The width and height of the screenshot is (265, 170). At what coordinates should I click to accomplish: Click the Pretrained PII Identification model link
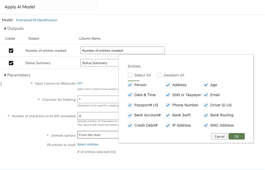point(37,20)
